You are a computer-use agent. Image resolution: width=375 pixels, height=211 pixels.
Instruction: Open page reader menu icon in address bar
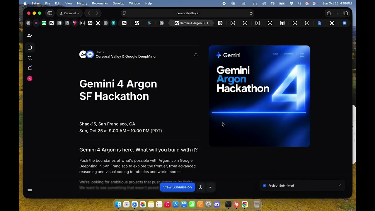coord(125,13)
